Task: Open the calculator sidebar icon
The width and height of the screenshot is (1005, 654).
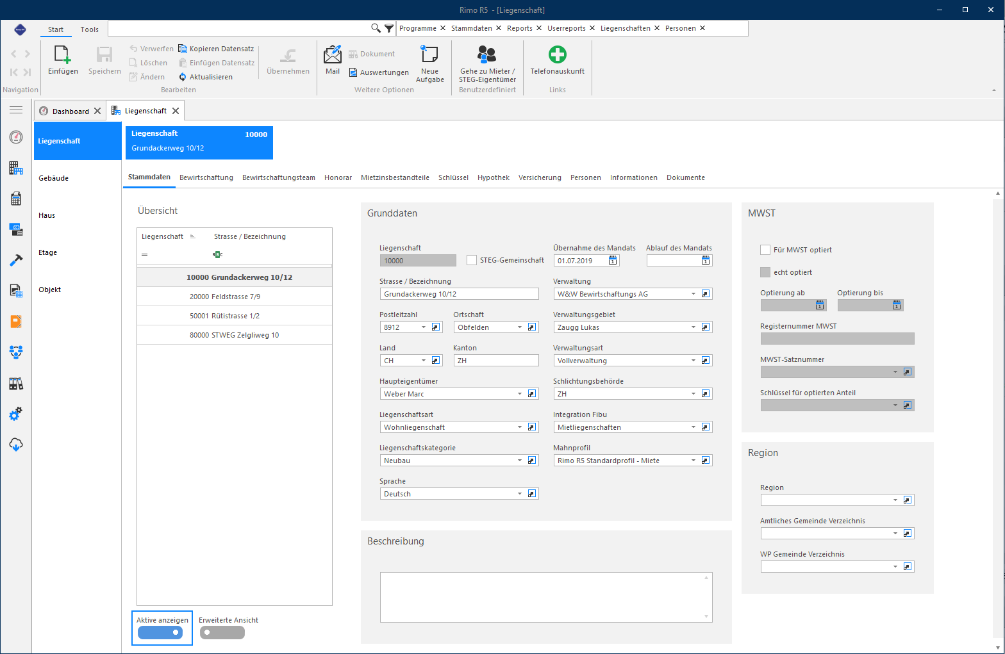Action: pyautogui.click(x=16, y=199)
